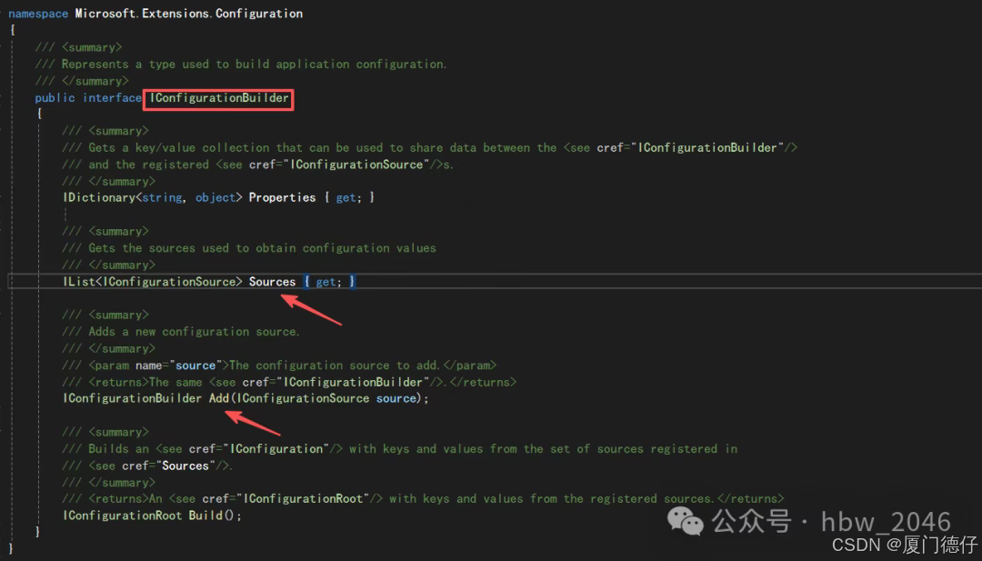Click IConfigurationBuilder in the interface declaration

pos(219,97)
